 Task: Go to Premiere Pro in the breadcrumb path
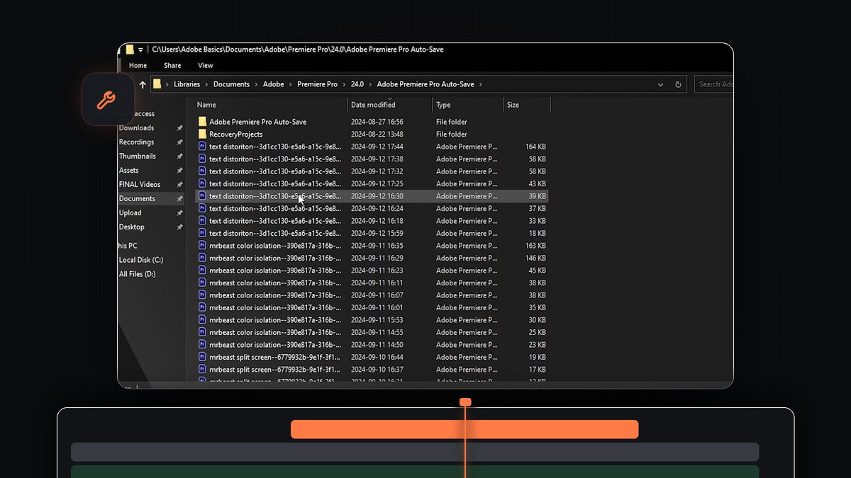click(317, 84)
